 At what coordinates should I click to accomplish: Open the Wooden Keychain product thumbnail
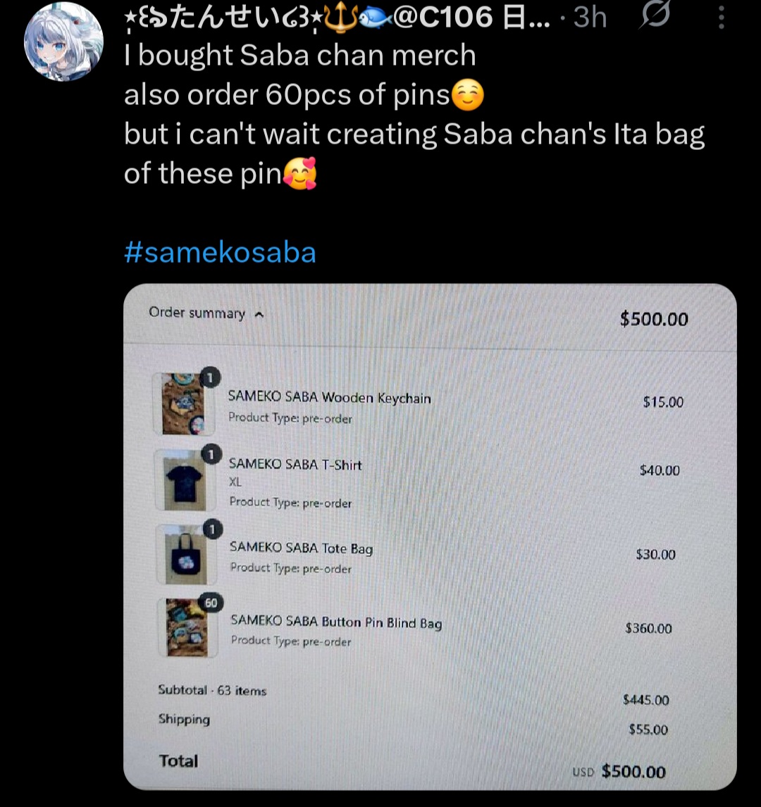tap(184, 403)
